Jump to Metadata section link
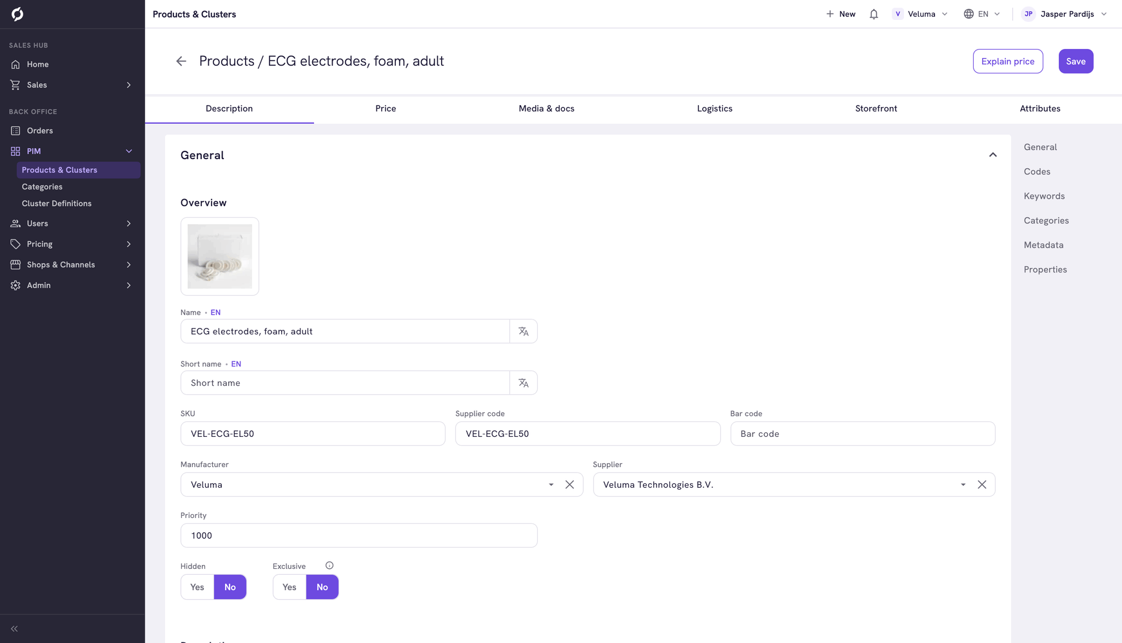This screenshot has height=643, width=1122. pyautogui.click(x=1043, y=245)
